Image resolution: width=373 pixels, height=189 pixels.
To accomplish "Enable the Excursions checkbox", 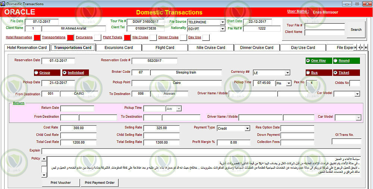I will [97, 38].
